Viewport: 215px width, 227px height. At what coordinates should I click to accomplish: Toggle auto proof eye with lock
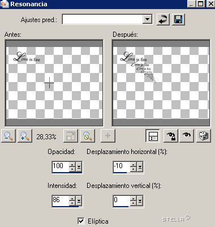pos(170,136)
